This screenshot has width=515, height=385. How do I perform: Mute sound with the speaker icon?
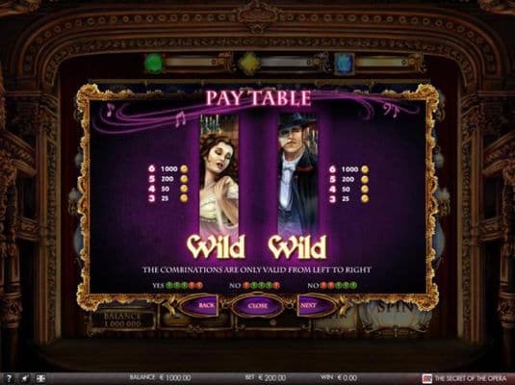(x=25, y=378)
